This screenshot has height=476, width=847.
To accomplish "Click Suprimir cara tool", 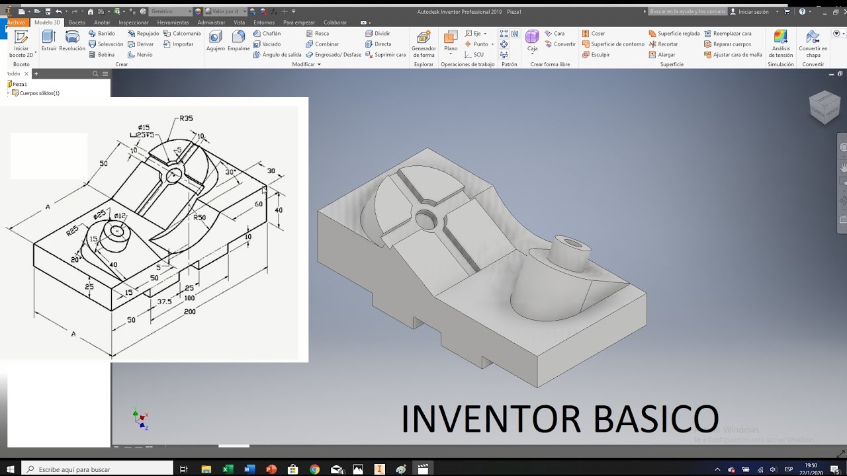I will click(386, 54).
